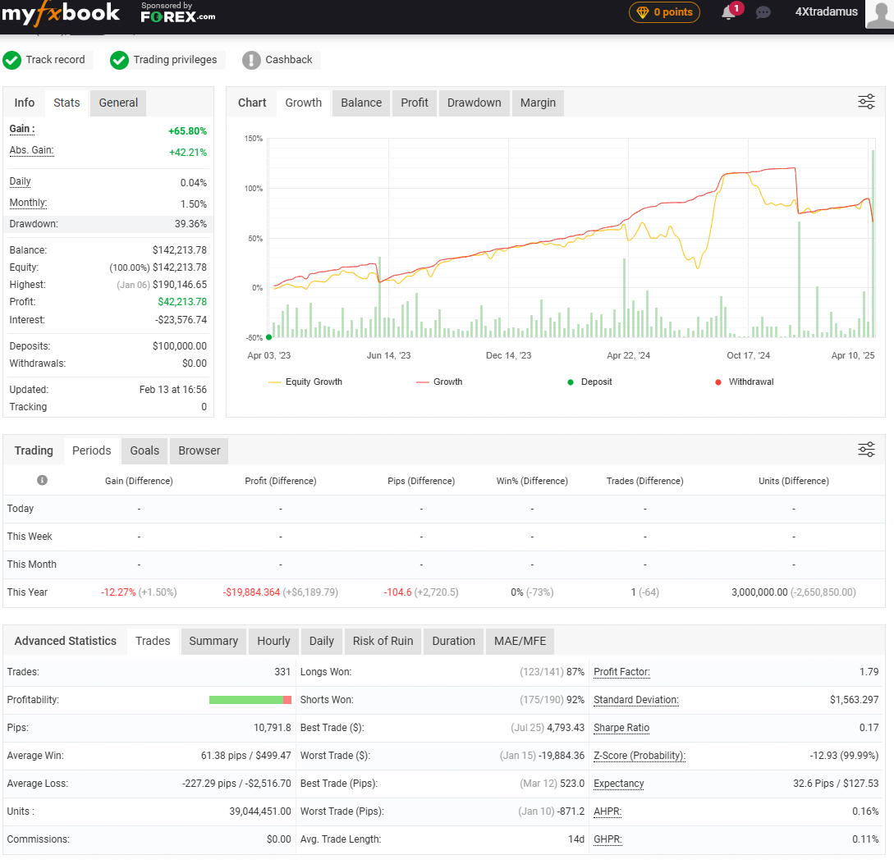Click the GHPR label
This screenshot has height=864, width=894.
[x=607, y=839]
